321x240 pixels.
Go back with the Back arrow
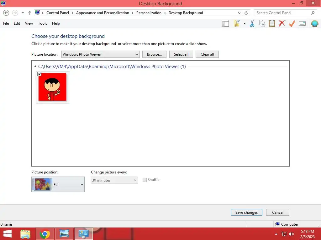(x=6, y=12)
